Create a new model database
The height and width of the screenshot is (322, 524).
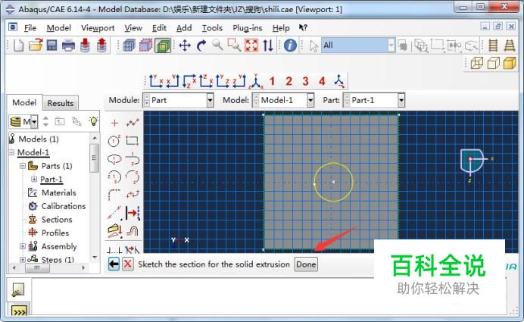18,45
